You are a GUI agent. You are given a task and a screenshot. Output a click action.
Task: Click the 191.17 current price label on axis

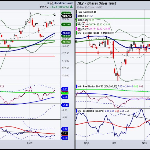(x=67, y=16)
